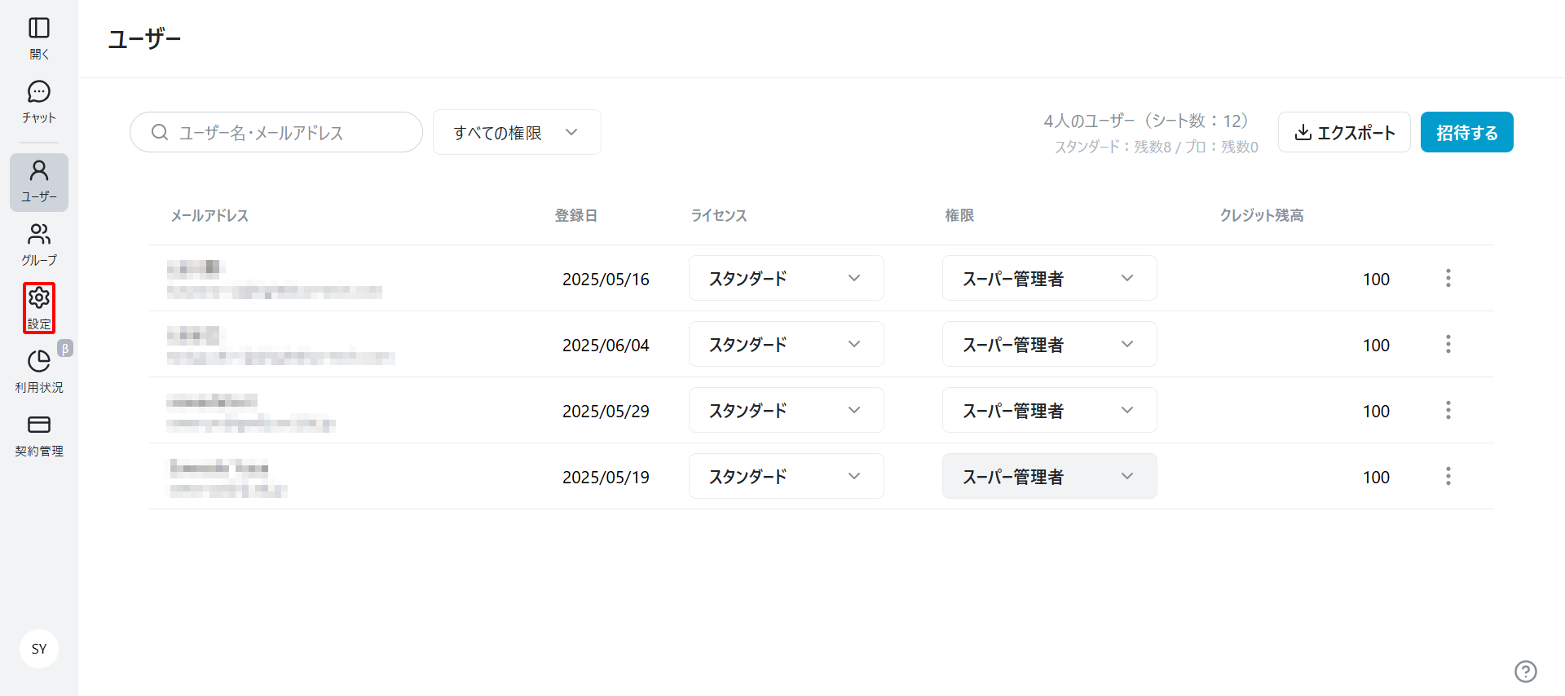Image resolution: width=1565 pixels, height=696 pixels.
Task: Open 設定 gear settings icon
Action: [39, 299]
